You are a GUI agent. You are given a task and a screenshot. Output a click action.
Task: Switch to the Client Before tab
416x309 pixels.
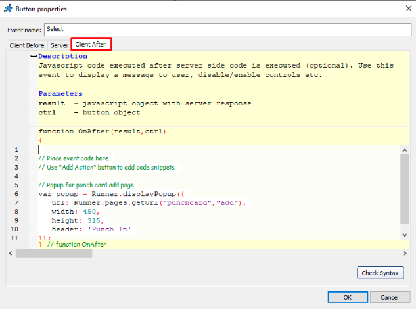click(27, 45)
